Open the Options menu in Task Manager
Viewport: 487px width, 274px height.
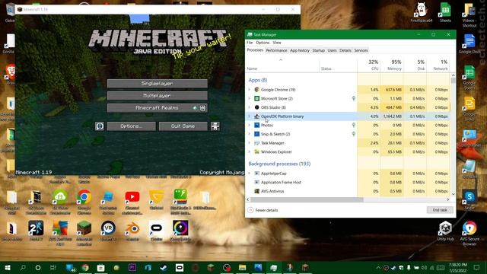(x=263, y=43)
